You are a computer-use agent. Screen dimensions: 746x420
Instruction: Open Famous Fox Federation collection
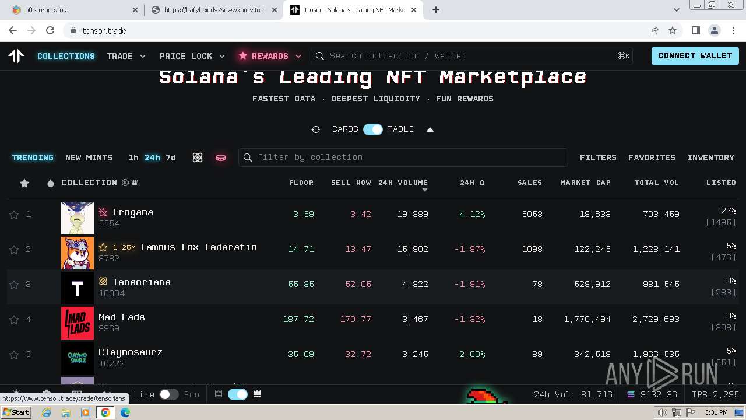point(199,247)
